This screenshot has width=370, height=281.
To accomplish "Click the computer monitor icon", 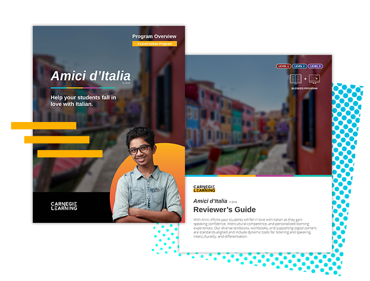I will [x=314, y=79].
